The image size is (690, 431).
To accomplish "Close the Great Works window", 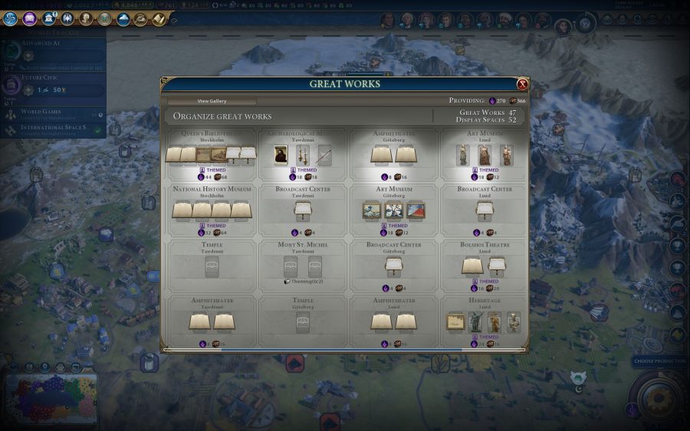I will point(522,84).
